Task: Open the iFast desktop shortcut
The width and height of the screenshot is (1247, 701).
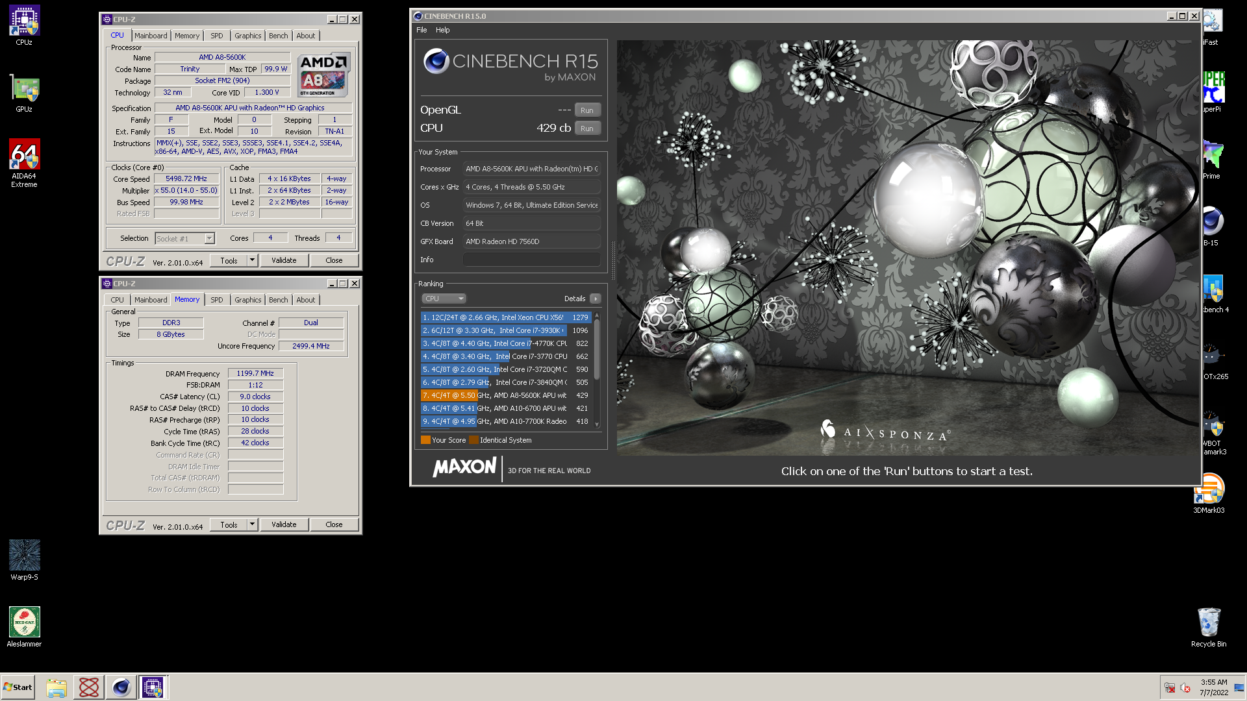Action: click(x=1212, y=26)
